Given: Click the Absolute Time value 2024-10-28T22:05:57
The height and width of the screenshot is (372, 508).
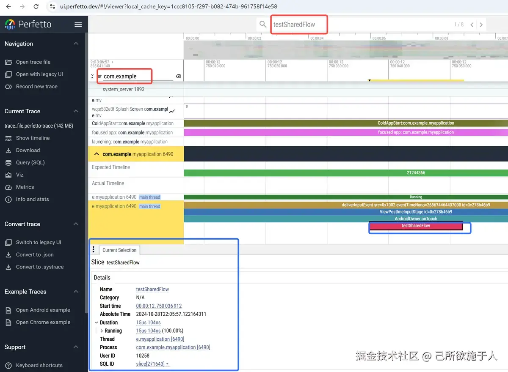Looking at the screenshot, I should click(x=171, y=314).
